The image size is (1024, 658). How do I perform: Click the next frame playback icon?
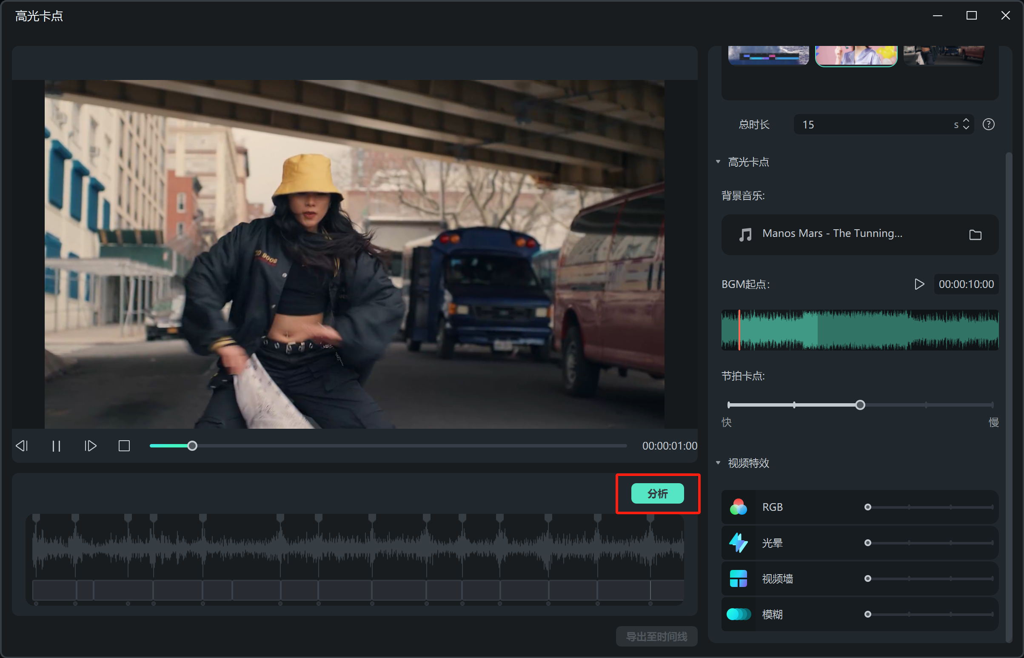(x=90, y=446)
